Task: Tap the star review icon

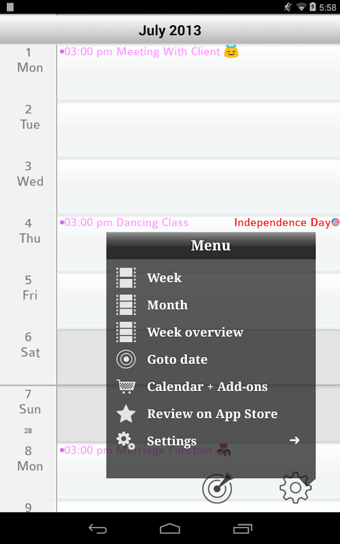Action: click(126, 413)
